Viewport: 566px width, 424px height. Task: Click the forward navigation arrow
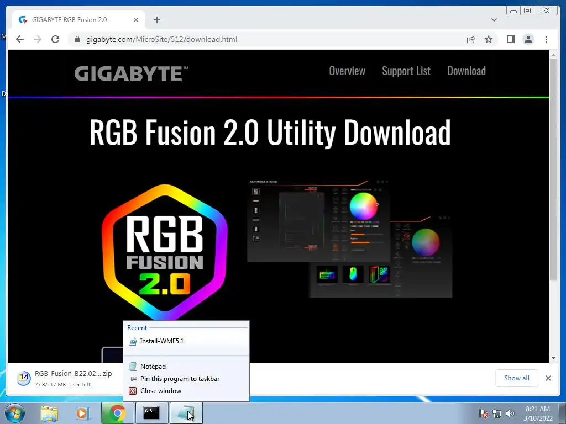[x=38, y=39]
